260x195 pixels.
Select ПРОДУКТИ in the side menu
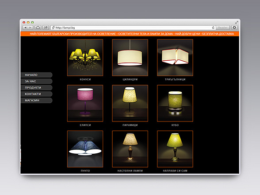[x=36, y=88]
